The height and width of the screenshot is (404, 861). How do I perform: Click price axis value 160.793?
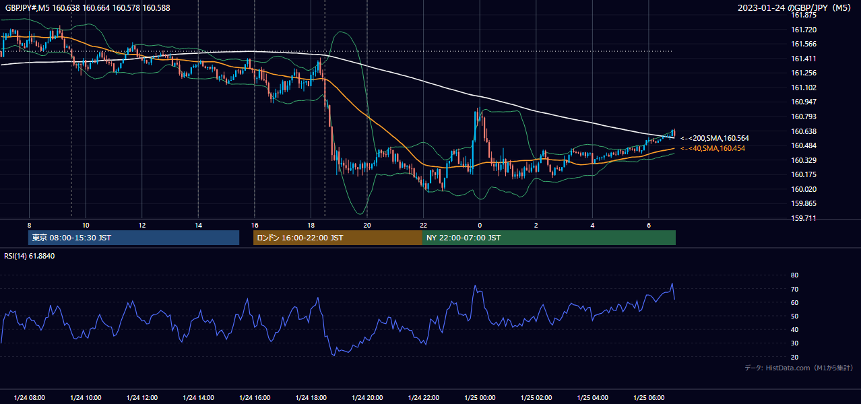pos(803,116)
